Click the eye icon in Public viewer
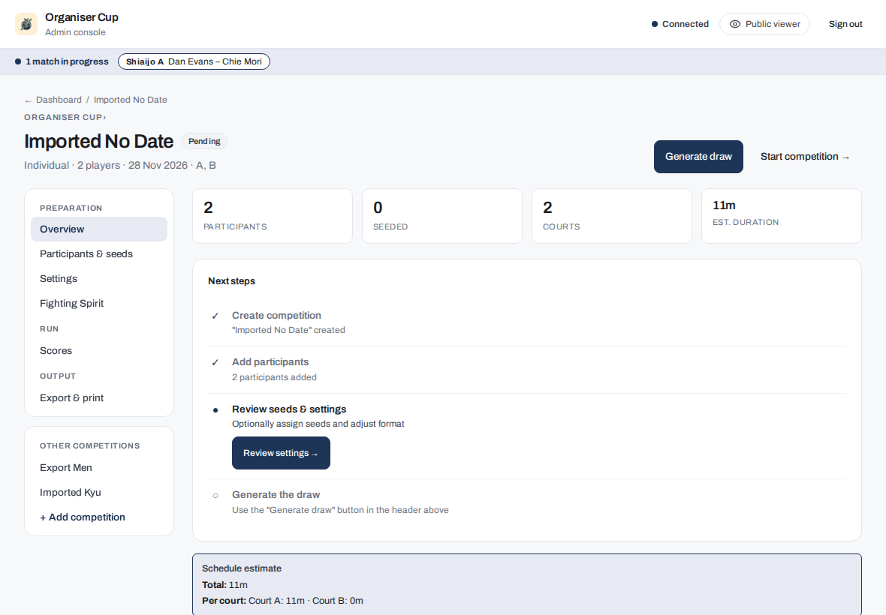Screen dimensions: 886x615 (734, 24)
